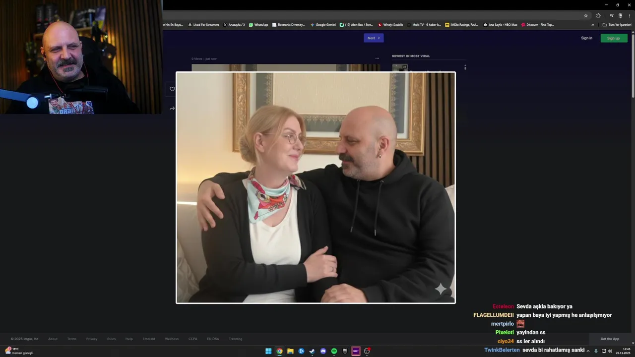This screenshot has height=357, width=635.
Task: Click the Privacy footer link
Action: pos(92,339)
